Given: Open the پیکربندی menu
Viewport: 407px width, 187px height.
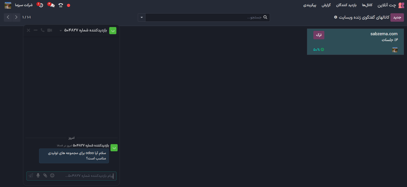Looking at the screenshot, I should [310, 5].
